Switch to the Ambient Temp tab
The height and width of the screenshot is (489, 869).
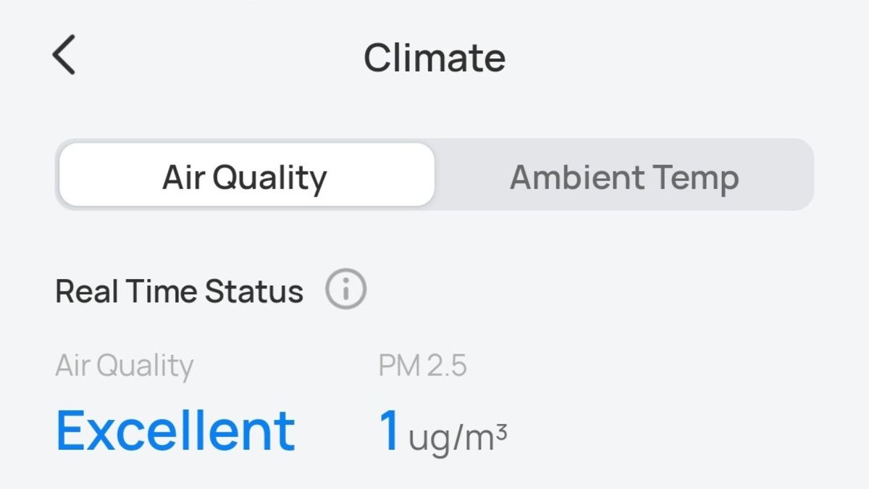pos(624,177)
